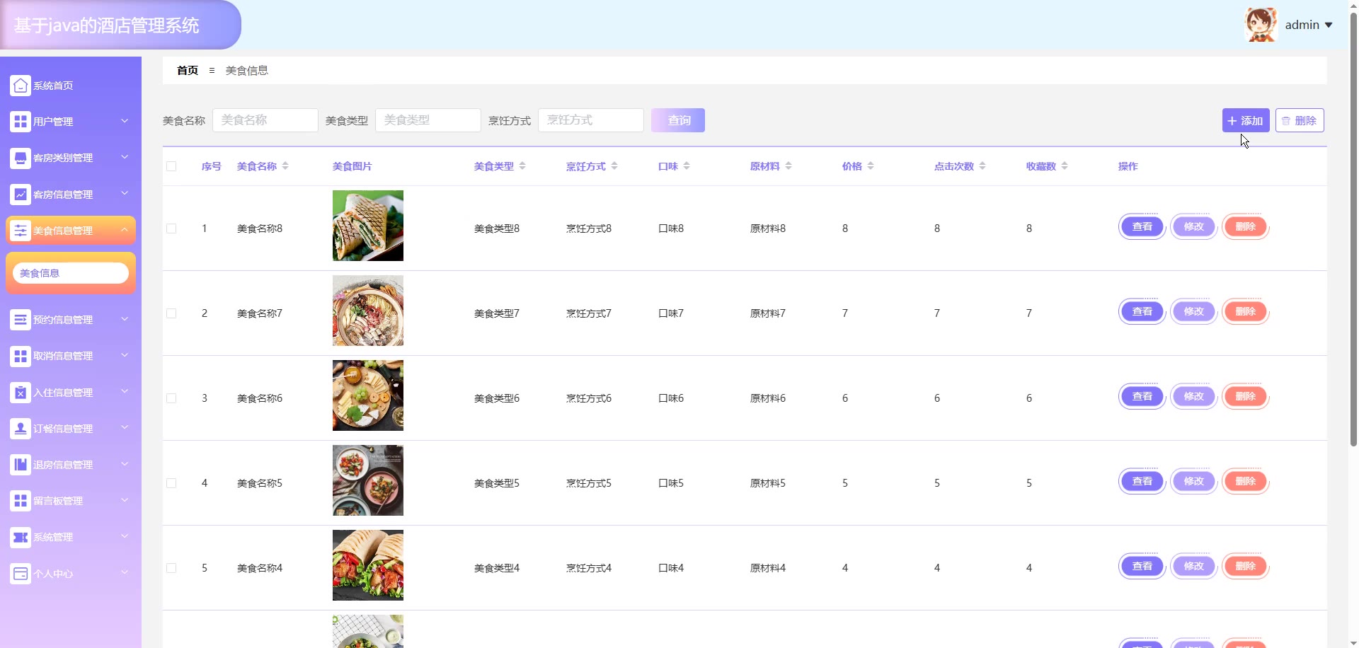Click 查看 for 美食名称8 row
Viewport: 1359px width, 648px height.
(x=1142, y=227)
